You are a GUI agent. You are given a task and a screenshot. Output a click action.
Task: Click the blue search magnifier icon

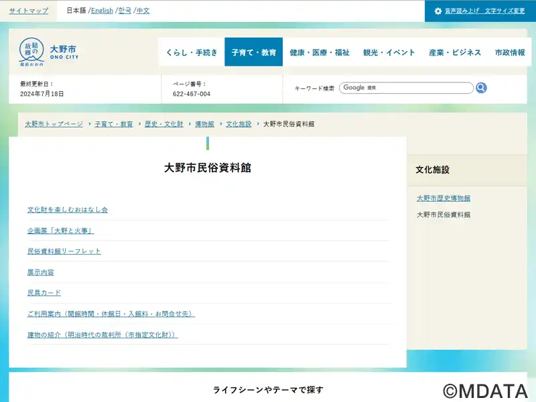481,88
